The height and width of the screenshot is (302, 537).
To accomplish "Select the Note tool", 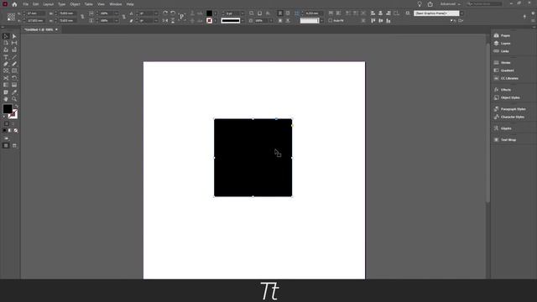I will click(6, 92).
